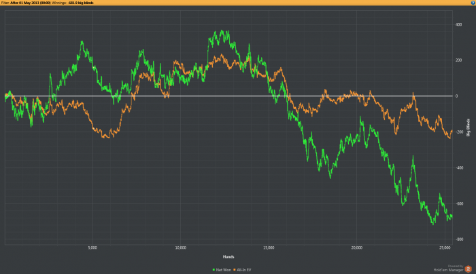The height and width of the screenshot is (274, 476).
Task: Click the 10,000 hands axis label
Action: click(x=181, y=248)
